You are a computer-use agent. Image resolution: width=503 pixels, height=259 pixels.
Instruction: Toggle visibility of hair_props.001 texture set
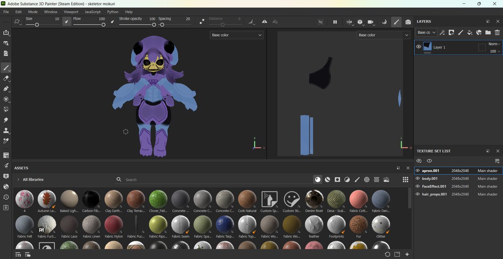point(417,194)
